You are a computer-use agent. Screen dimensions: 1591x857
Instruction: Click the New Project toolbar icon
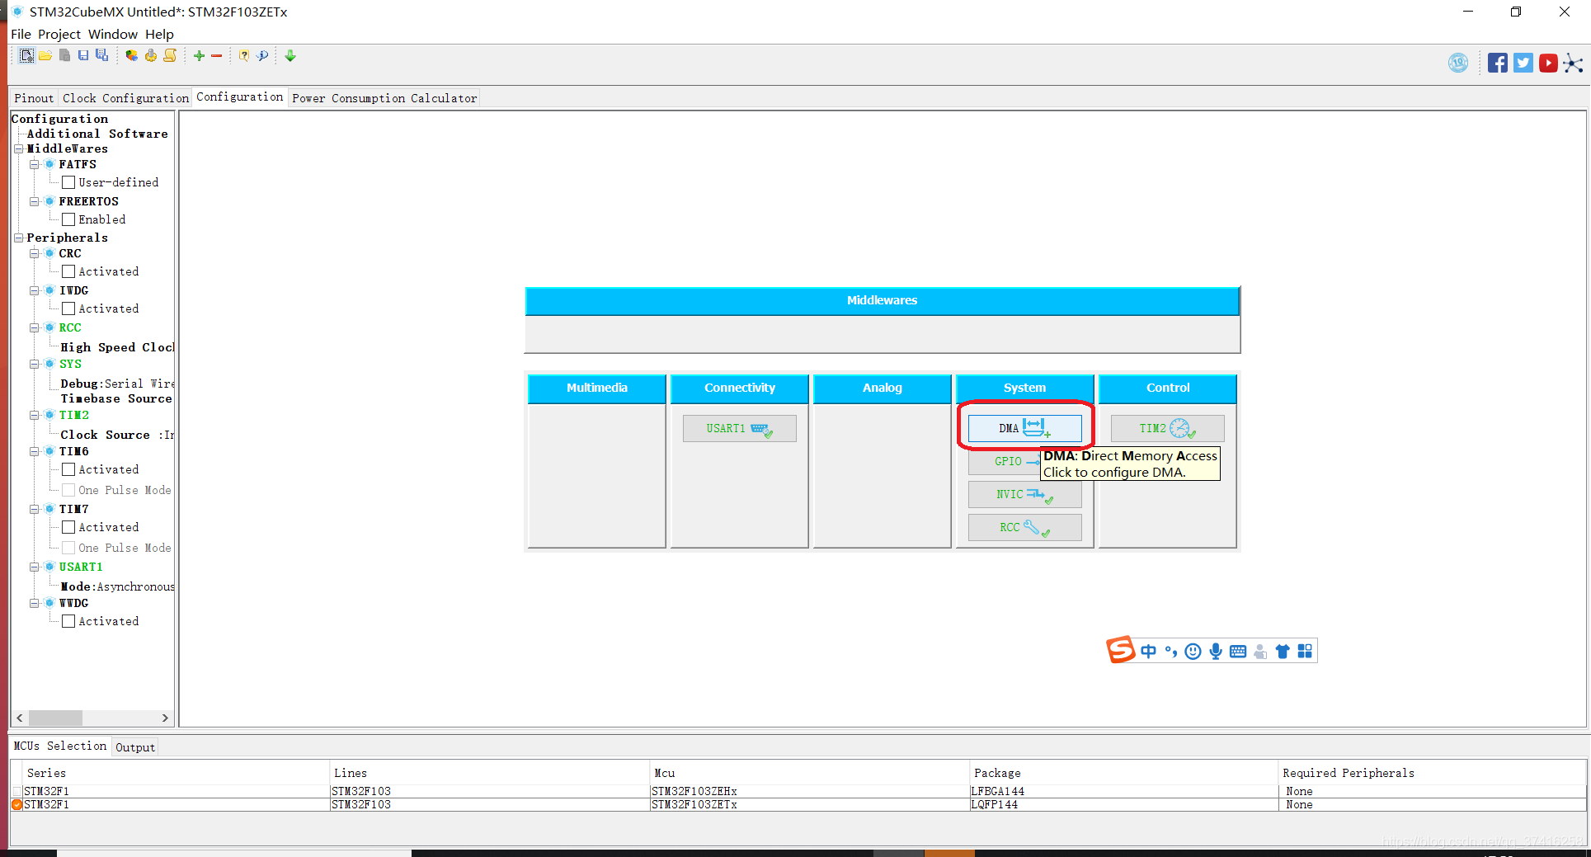point(26,55)
